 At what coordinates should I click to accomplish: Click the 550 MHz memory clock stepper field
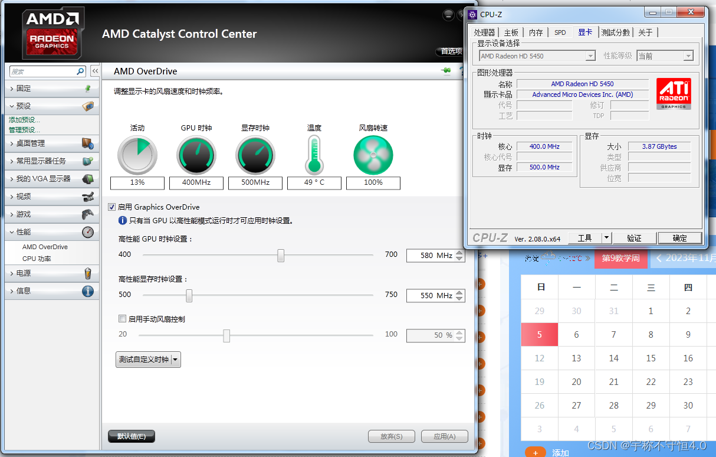pyautogui.click(x=436, y=295)
